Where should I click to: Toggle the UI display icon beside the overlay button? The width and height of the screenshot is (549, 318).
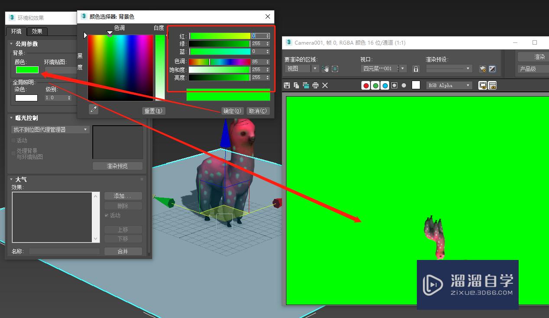coord(492,85)
